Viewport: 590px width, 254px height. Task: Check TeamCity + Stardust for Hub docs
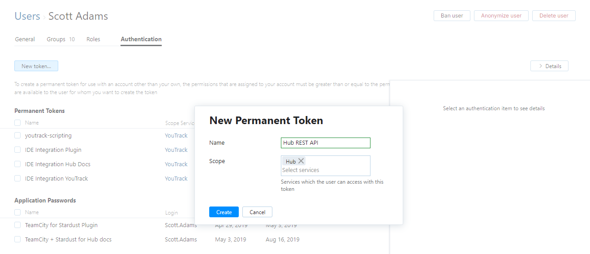tap(17, 239)
